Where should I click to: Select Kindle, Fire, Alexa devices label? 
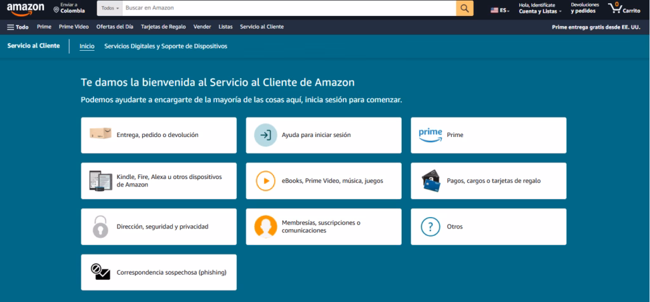[169, 181]
